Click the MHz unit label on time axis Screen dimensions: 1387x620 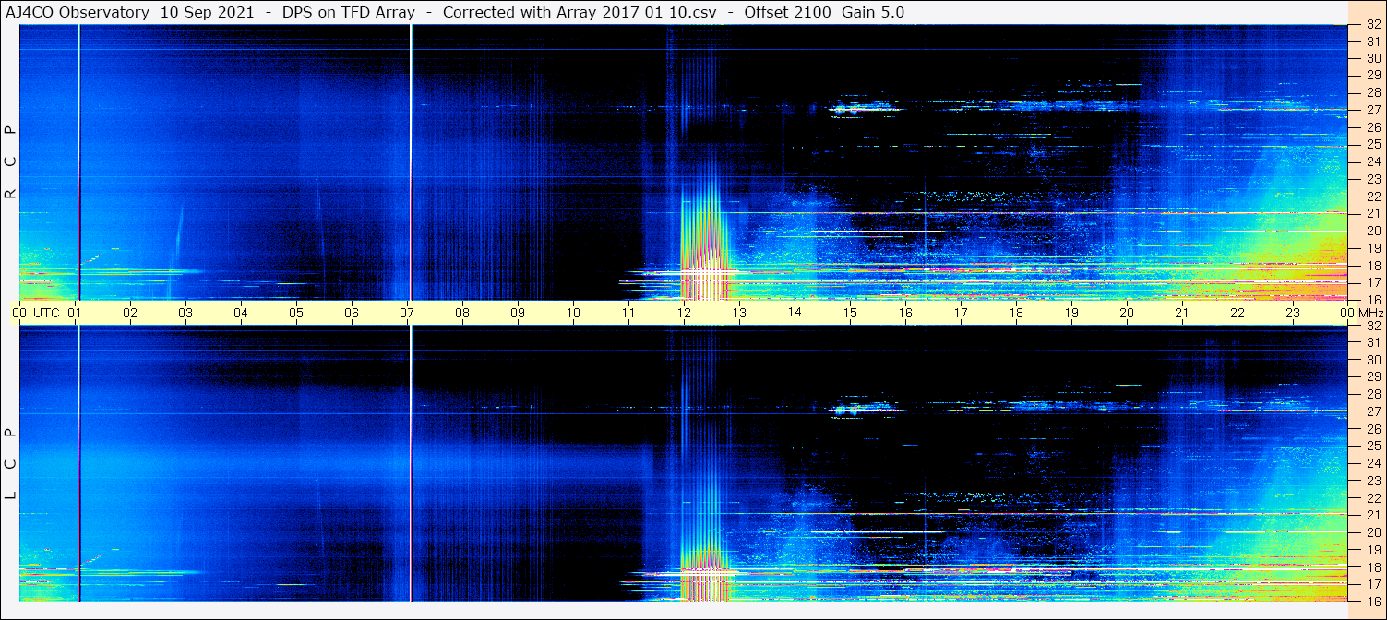(1369, 313)
